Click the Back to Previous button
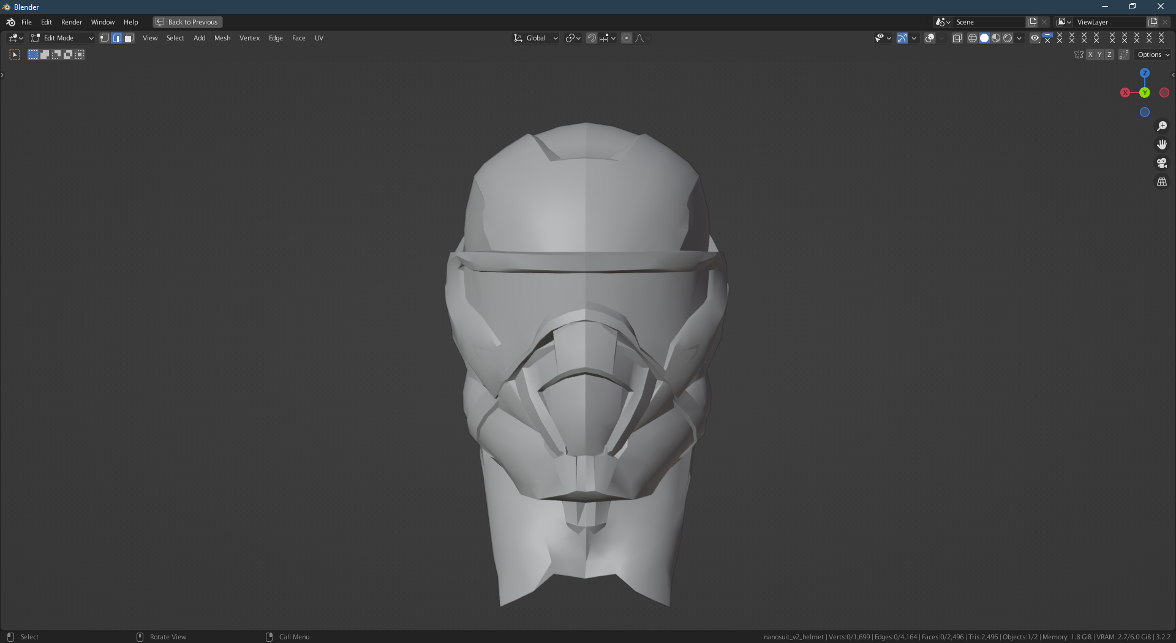This screenshot has width=1176, height=643. (x=187, y=22)
